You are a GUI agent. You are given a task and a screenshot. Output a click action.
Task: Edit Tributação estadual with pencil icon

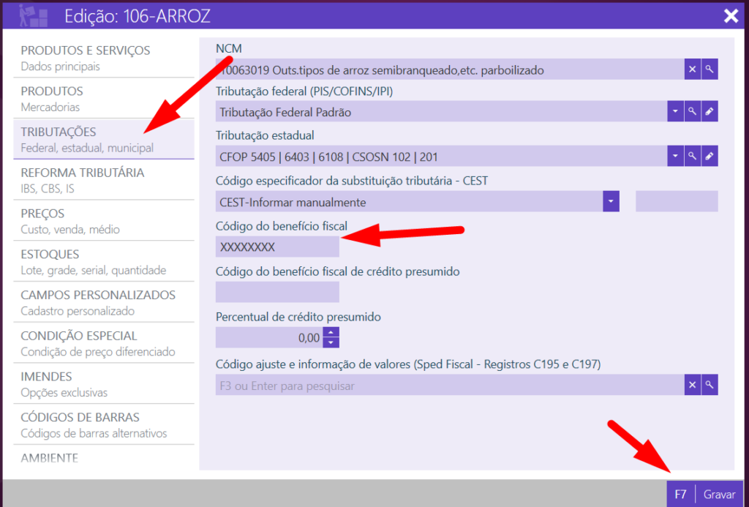click(x=709, y=156)
